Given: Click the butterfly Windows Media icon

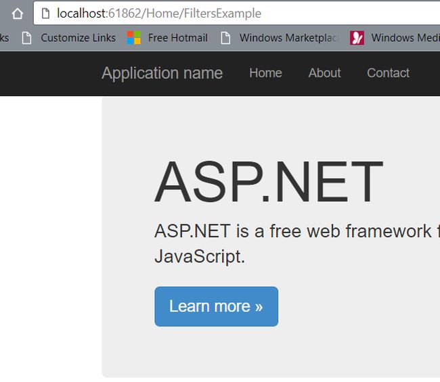Looking at the screenshot, I should coord(357,38).
